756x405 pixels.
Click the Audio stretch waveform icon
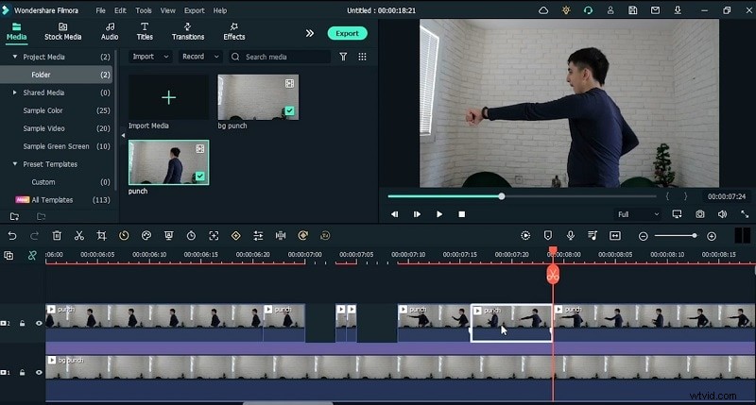click(x=281, y=235)
